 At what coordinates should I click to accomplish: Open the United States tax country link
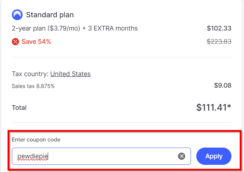(70, 74)
